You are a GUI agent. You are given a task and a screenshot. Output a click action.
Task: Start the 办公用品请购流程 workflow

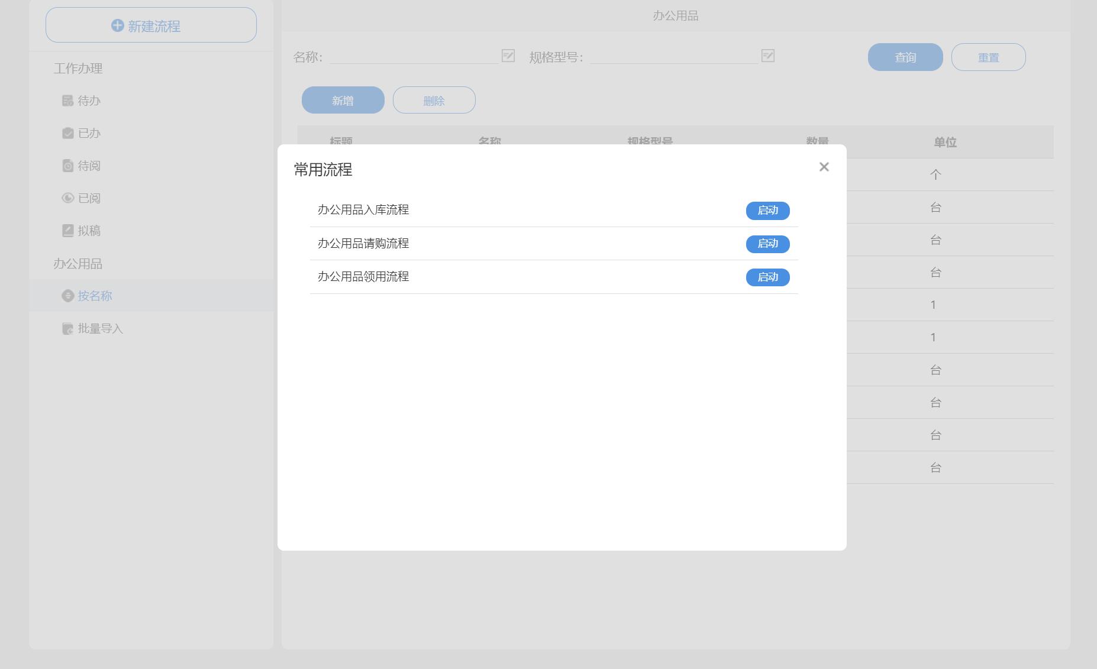767,244
